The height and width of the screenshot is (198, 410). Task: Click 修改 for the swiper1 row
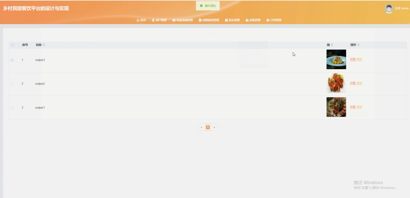click(x=359, y=107)
